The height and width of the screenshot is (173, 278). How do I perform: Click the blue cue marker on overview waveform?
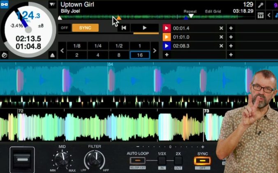[x=186, y=18]
